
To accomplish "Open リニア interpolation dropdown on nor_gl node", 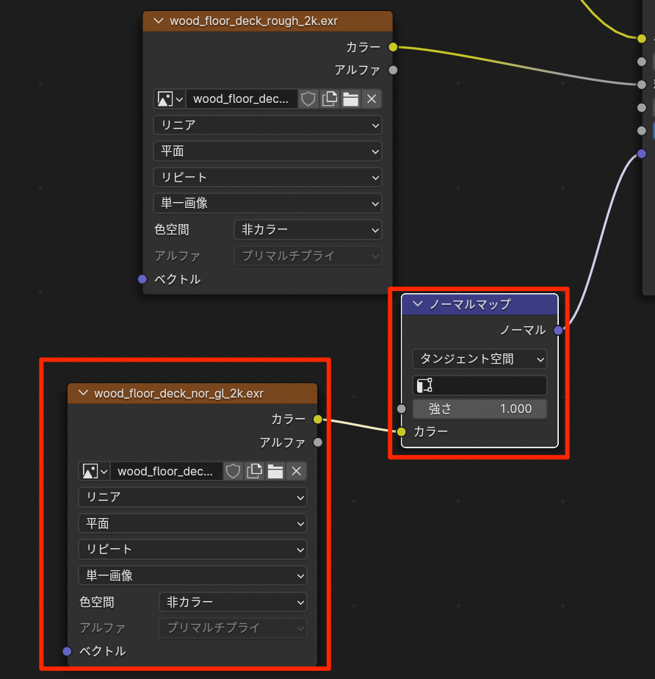I will (192, 497).
